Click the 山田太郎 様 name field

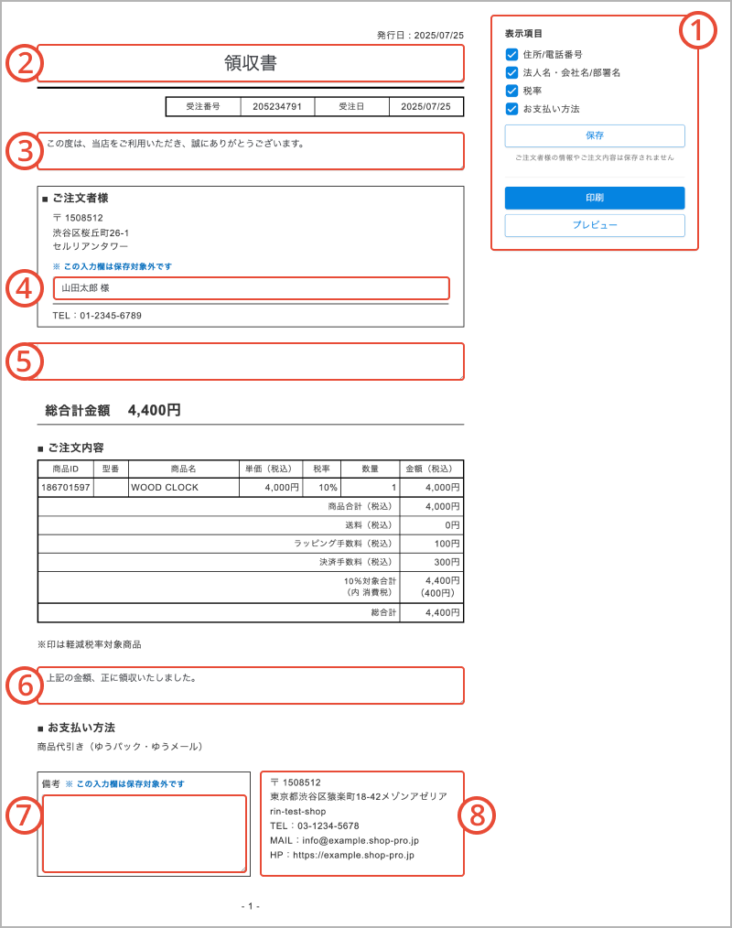251,288
